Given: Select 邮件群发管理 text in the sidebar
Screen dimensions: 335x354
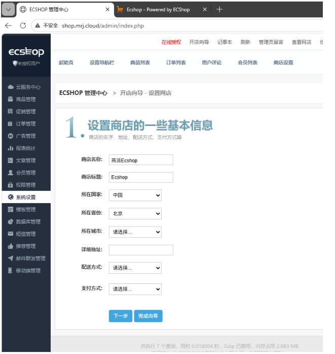Looking at the screenshot, I should (x=30, y=258).
